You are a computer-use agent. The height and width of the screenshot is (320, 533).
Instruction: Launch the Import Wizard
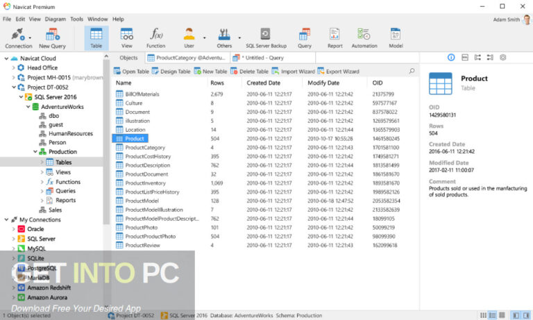[x=294, y=71]
